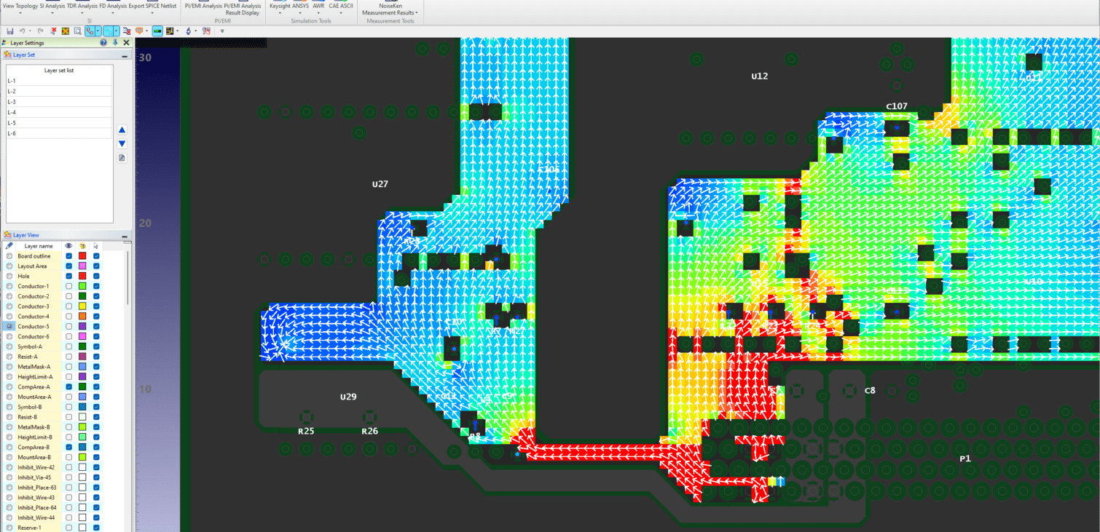Open the TDR Analysis ribbon menu
The image size is (1100, 532).
pos(82,6)
